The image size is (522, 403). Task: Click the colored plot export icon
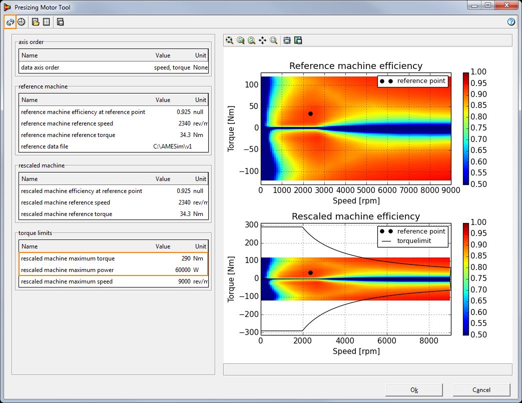298,40
